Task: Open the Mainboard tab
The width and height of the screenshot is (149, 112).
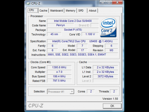Action: (x=56, y=11)
